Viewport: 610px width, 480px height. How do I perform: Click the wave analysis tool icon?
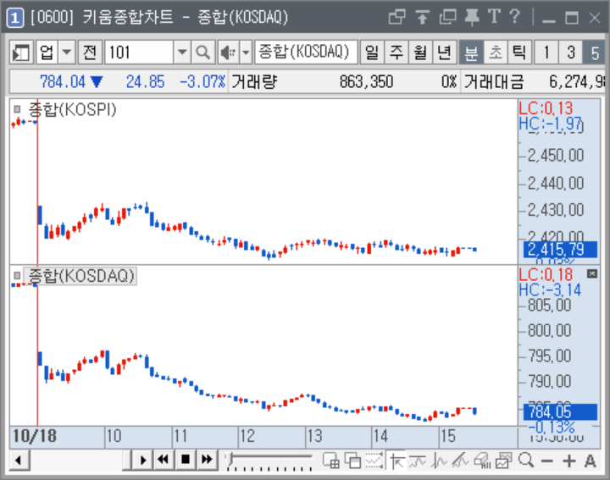point(440,461)
